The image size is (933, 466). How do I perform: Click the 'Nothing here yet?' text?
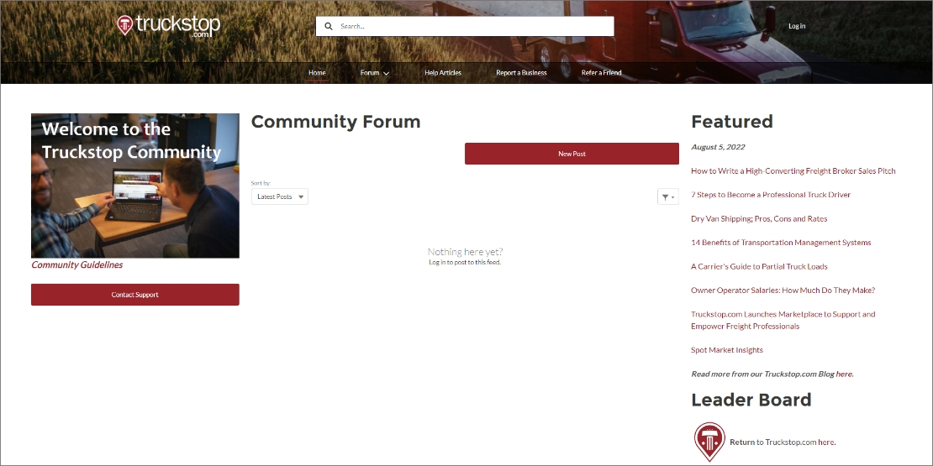coord(465,251)
